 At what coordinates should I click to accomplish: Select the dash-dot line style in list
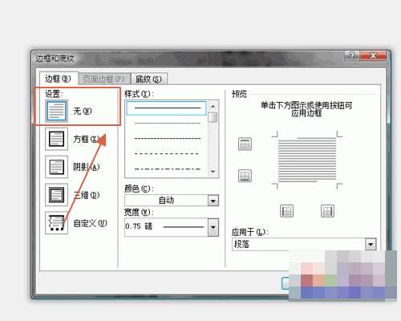coord(168,169)
